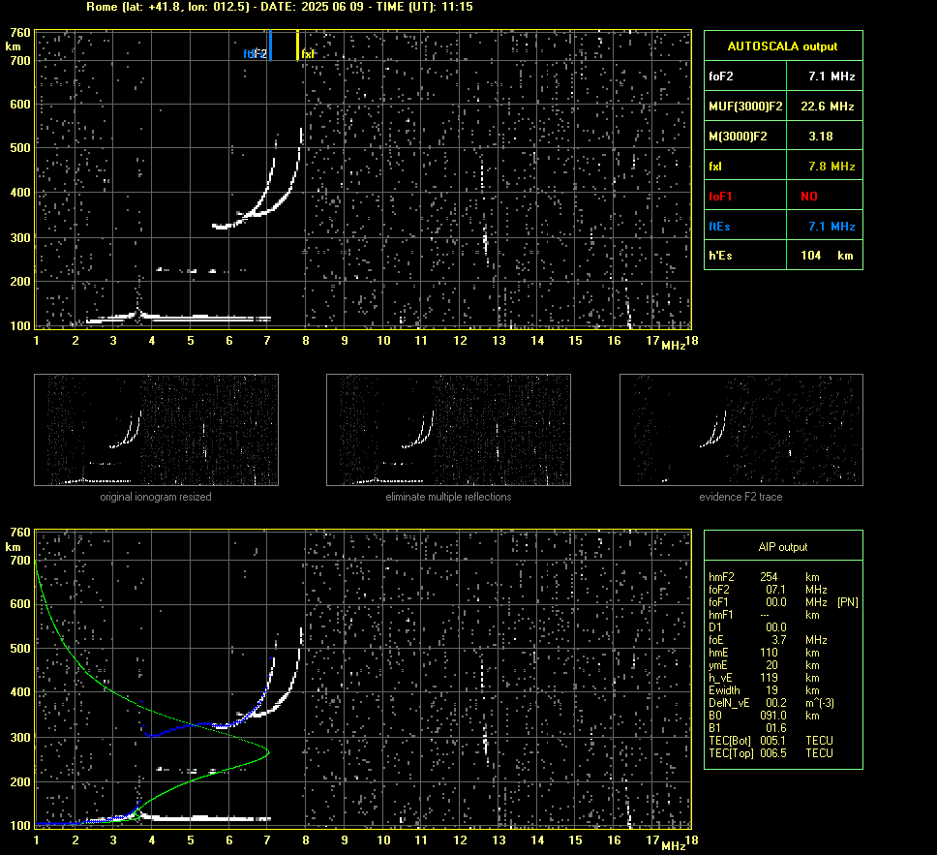Click the 'AUTOSCALA output' header
This screenshot has height=855, width=937.
click(783, 46)
